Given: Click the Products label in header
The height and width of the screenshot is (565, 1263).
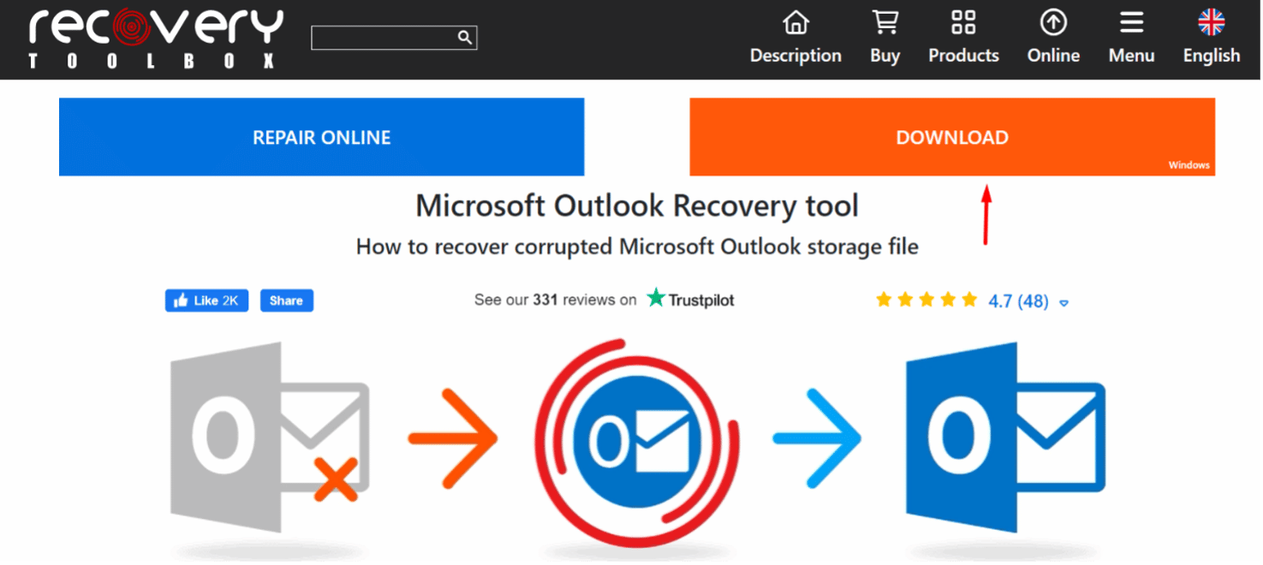Looking at the screenshot, I should (x=963, y=56).
